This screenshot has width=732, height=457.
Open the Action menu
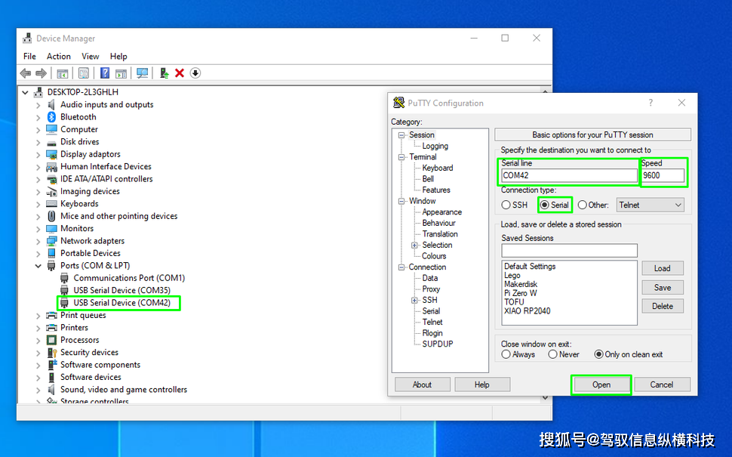tap(58, 56)
